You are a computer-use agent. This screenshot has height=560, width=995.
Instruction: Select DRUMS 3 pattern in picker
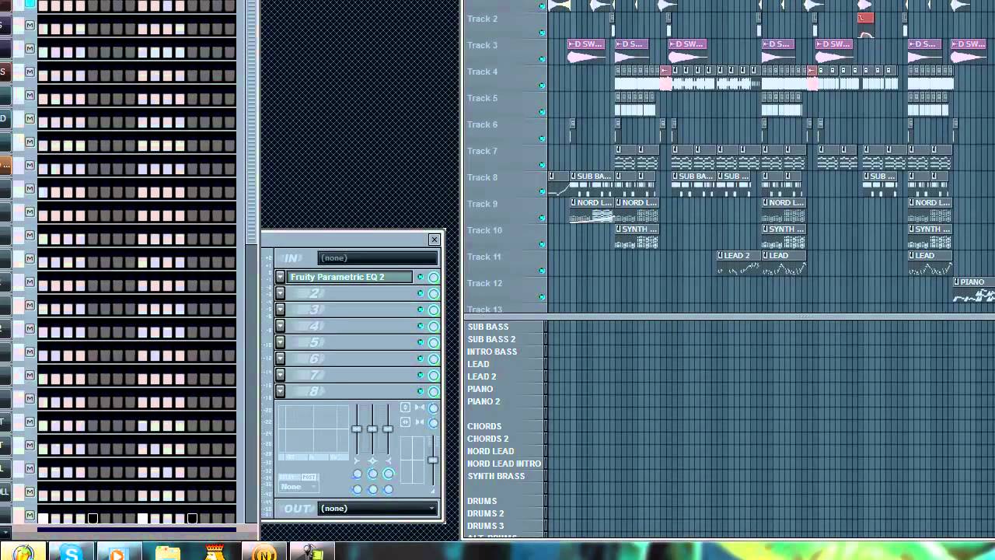coord(486,526)
